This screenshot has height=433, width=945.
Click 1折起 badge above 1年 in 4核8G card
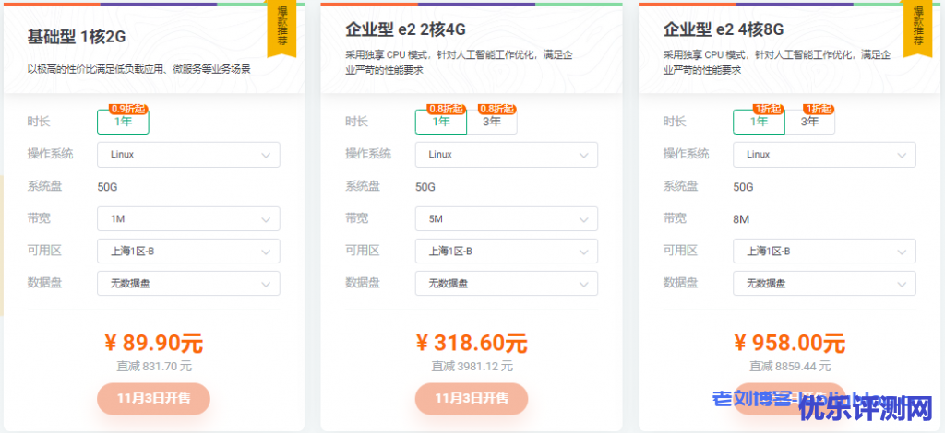[x=769, y=109]
